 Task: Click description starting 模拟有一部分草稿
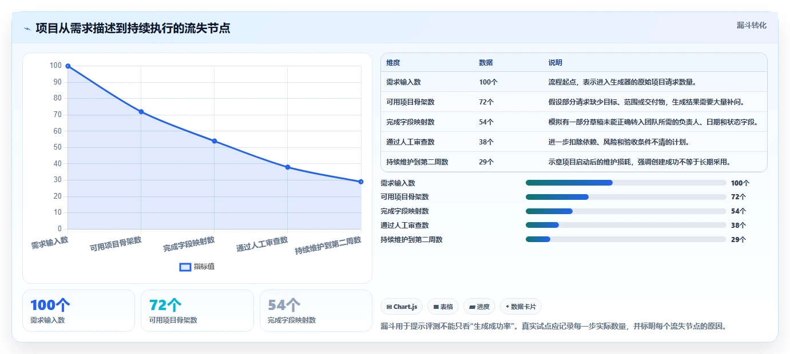653,122
